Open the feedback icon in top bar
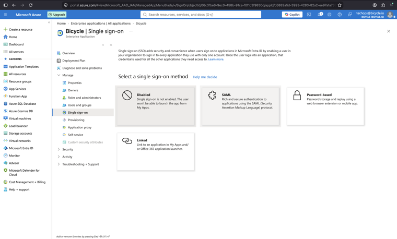Viewport: 397px width, 239px height. [349, 15]
